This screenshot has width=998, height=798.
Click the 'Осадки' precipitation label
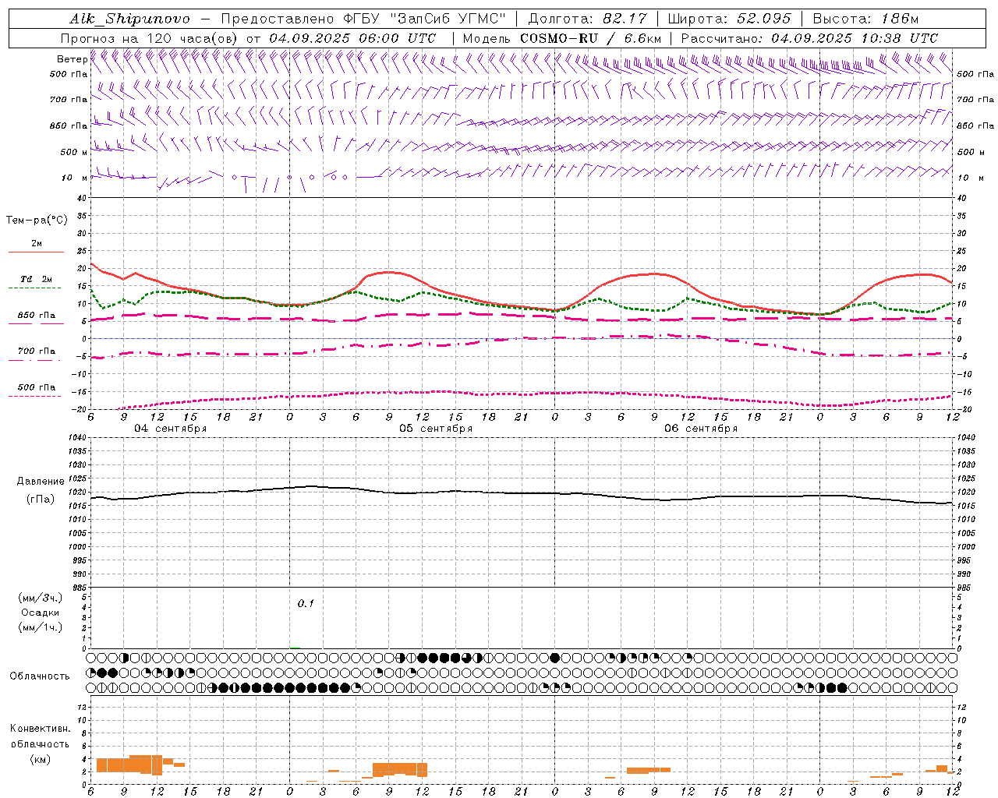[x=40, y=613]
